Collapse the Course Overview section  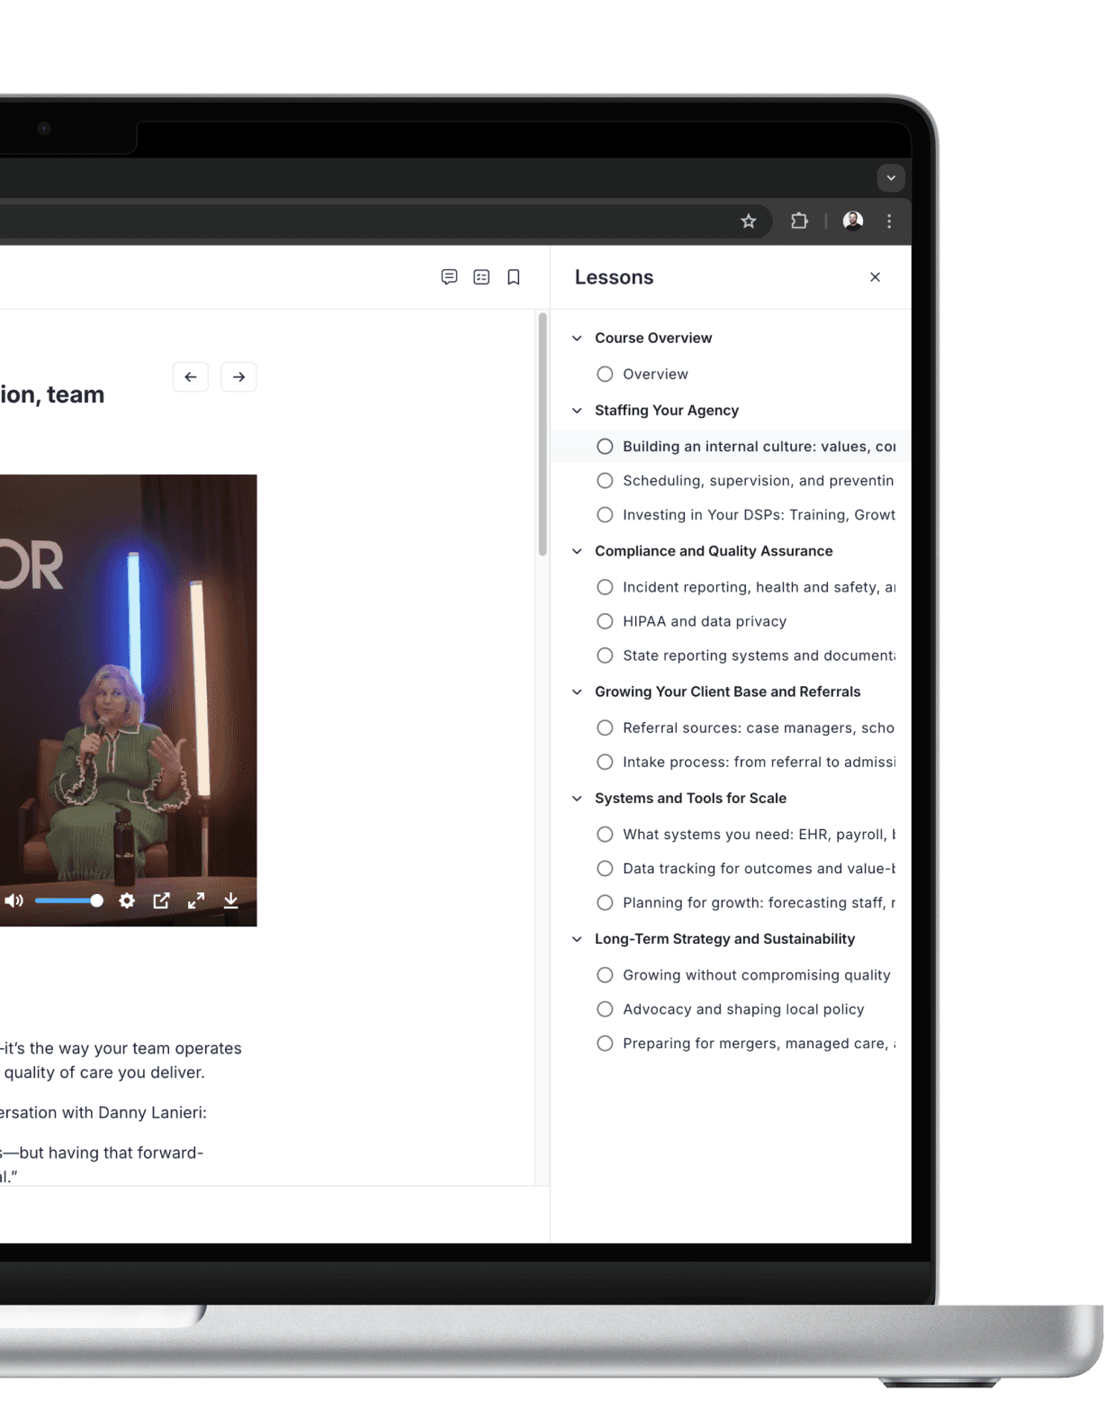click(577, 339)
